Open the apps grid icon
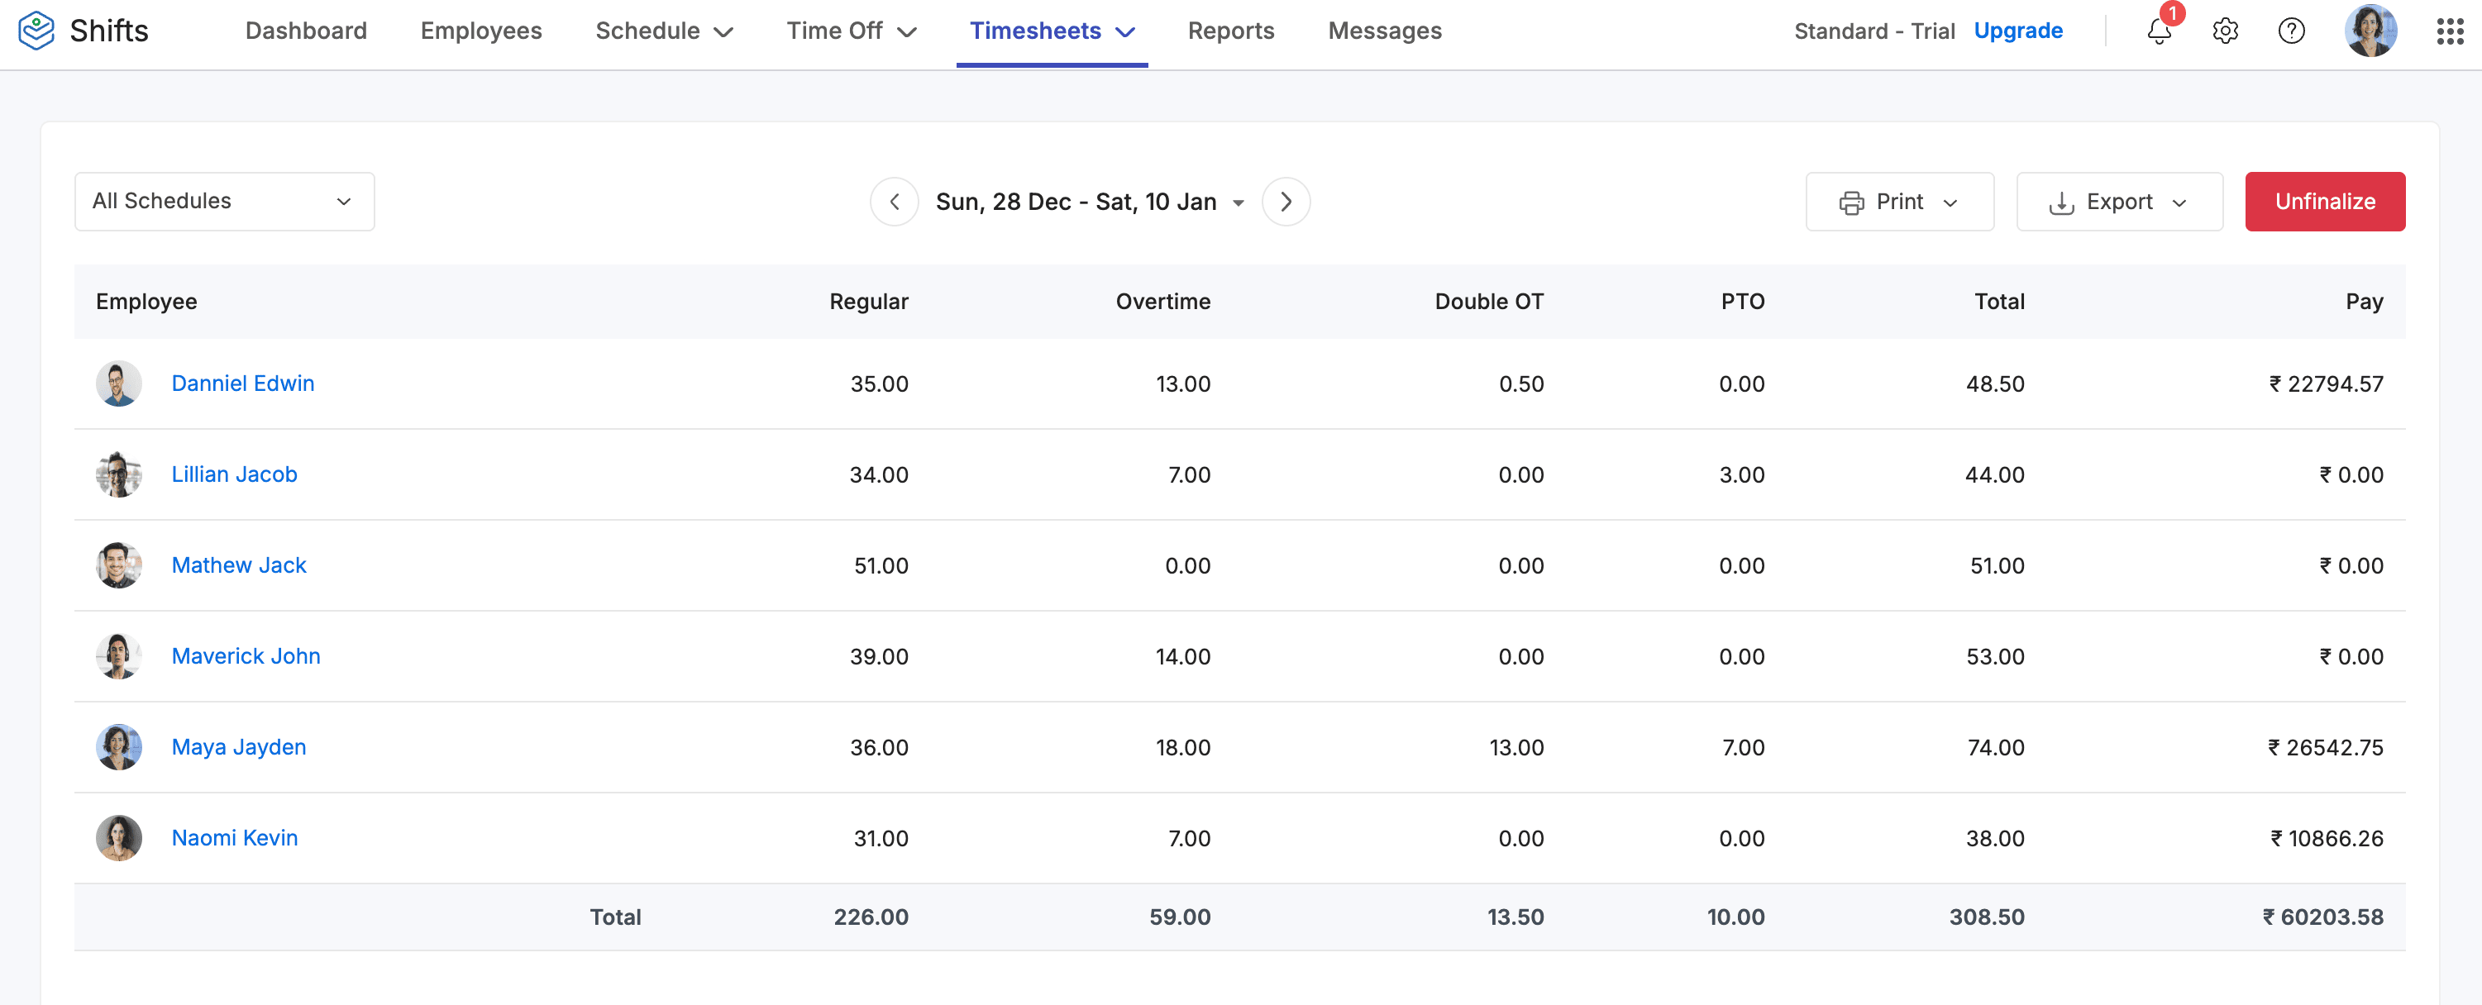Screen dimensions: 2482x1005 click(2449, 31)
